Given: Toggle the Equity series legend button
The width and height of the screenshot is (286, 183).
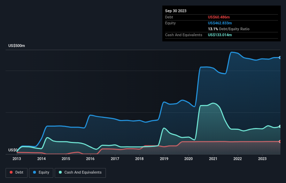Looking at the screenshot, I should 41,173.
